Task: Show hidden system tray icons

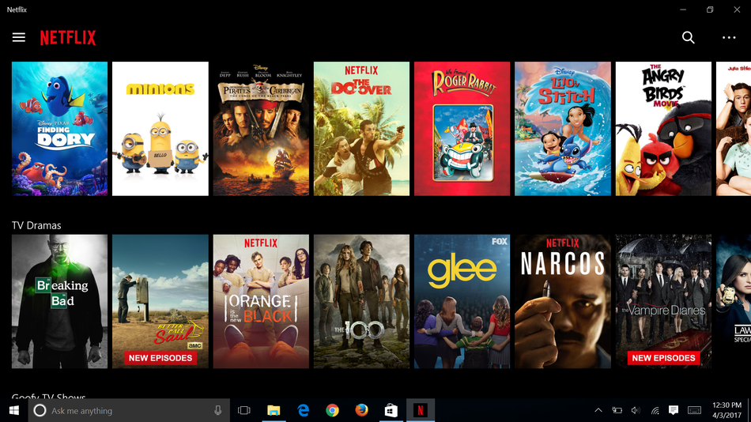Action: coord(598,410)
